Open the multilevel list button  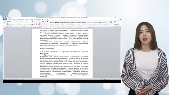pos(39,22)
